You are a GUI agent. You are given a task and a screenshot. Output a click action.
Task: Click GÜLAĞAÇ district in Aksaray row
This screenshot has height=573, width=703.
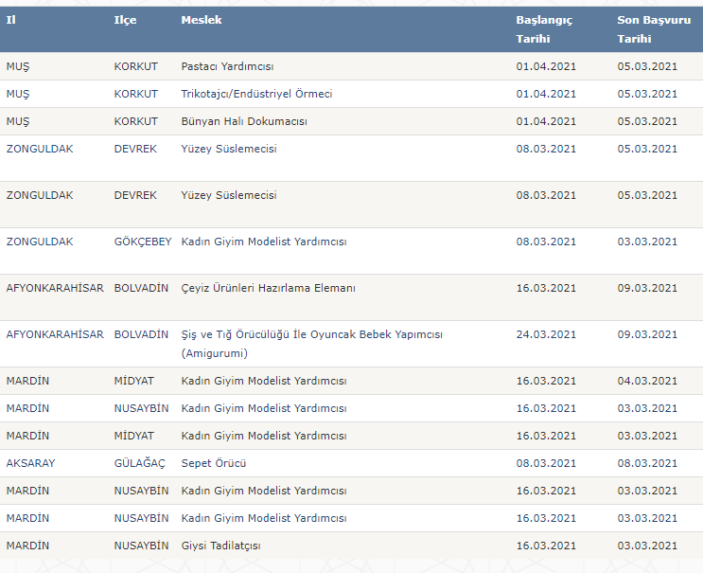tap(139, 463)
